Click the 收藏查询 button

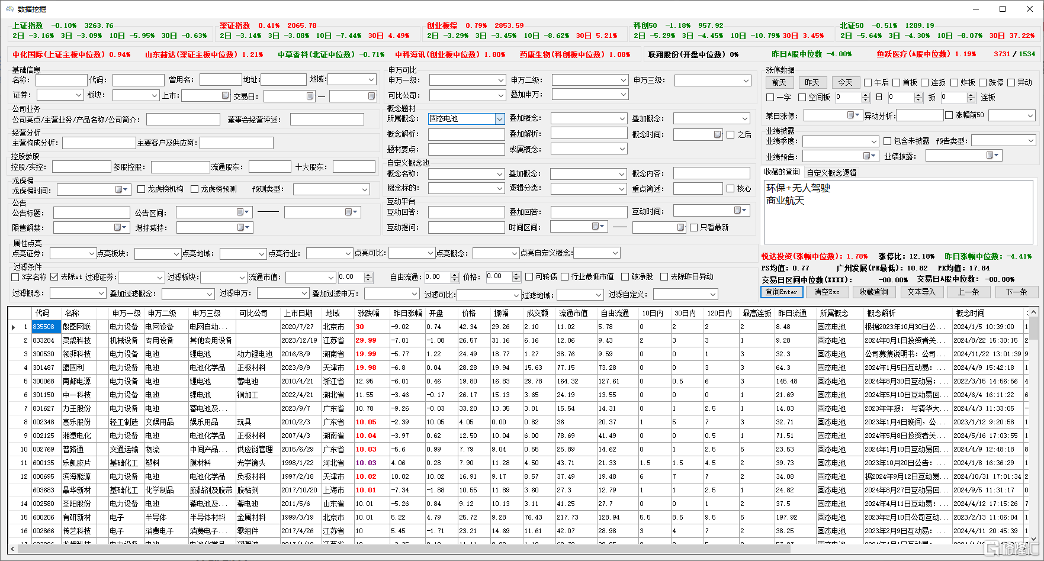(x=874, y=292)
